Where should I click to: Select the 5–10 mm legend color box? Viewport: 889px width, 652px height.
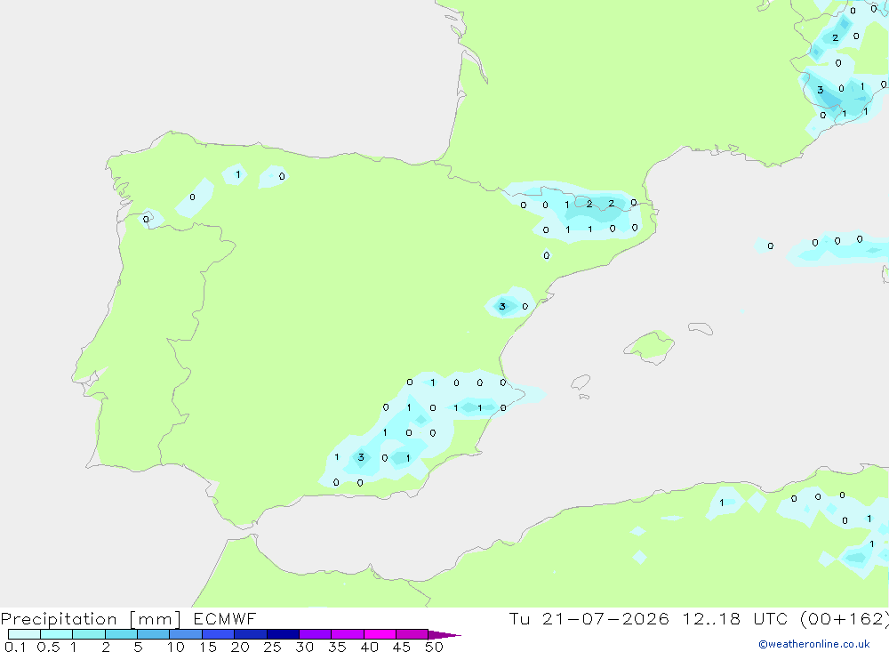click(x=153, y=634)
